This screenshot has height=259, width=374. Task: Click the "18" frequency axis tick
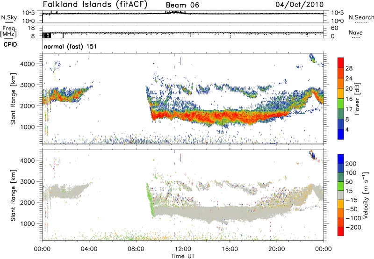coord(31,28)
